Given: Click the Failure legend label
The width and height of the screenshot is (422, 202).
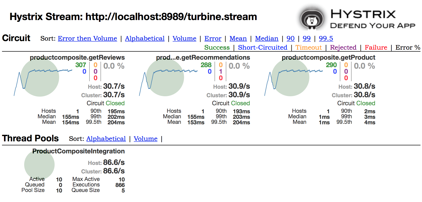Looking at the screenshot, I should (x=376, y=47).
